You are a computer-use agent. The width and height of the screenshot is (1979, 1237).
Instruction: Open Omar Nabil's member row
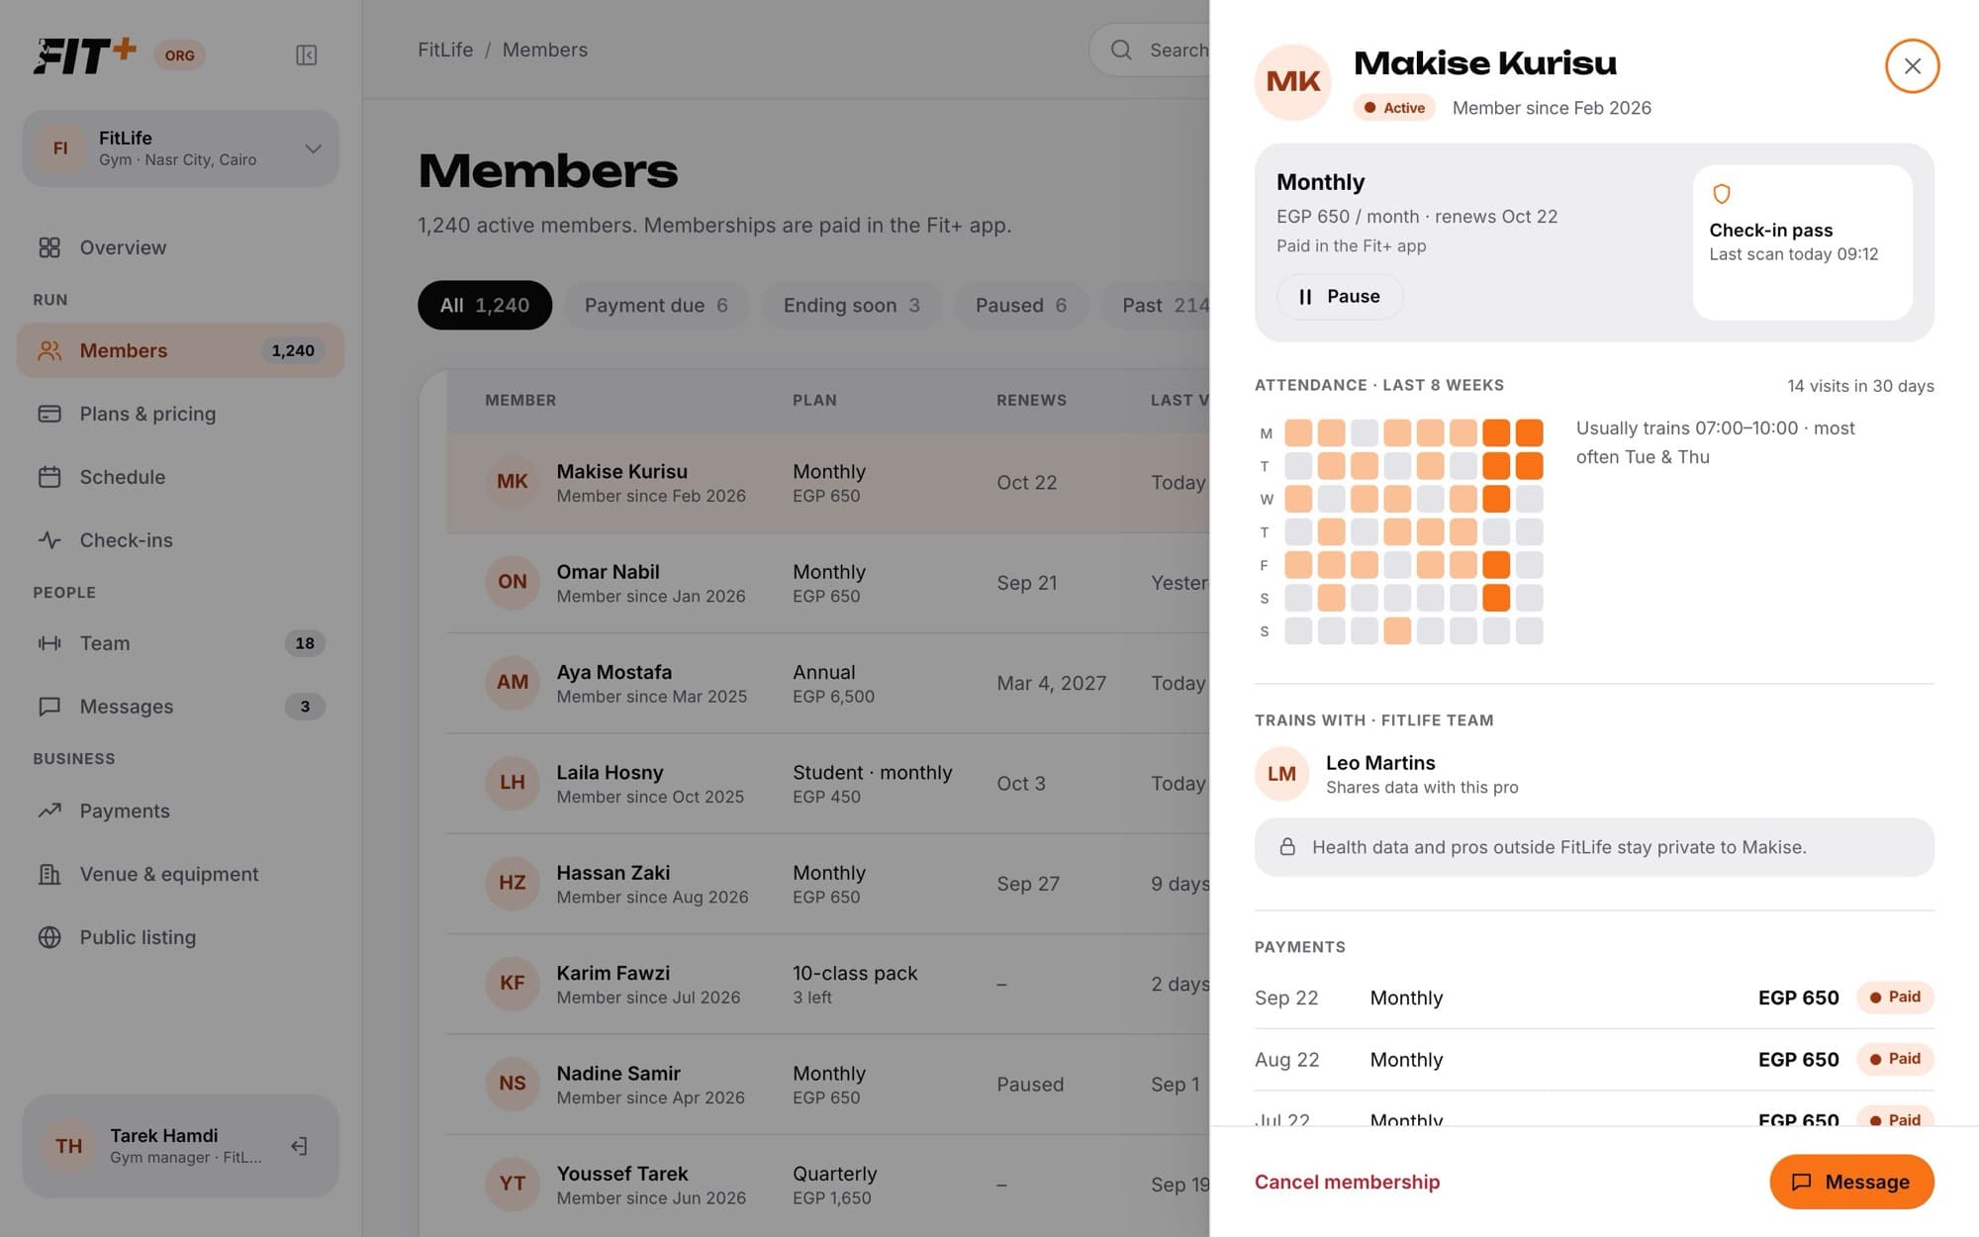tap(827, 583)
